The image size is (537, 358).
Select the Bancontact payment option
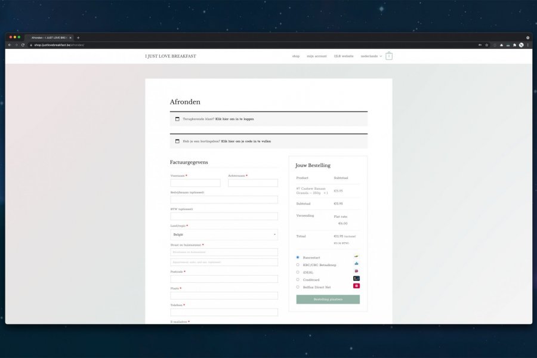click(298, 257)
